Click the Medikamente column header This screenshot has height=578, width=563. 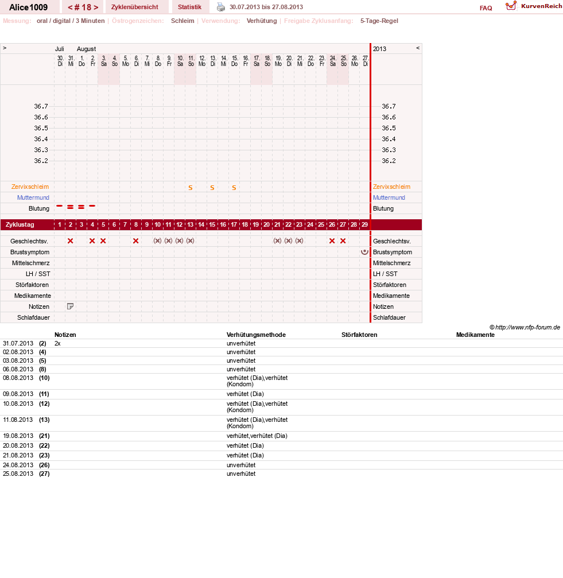(475, 335)
